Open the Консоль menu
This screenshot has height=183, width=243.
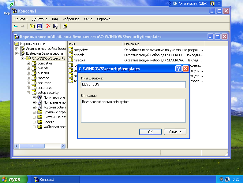[x=21, y=19]
